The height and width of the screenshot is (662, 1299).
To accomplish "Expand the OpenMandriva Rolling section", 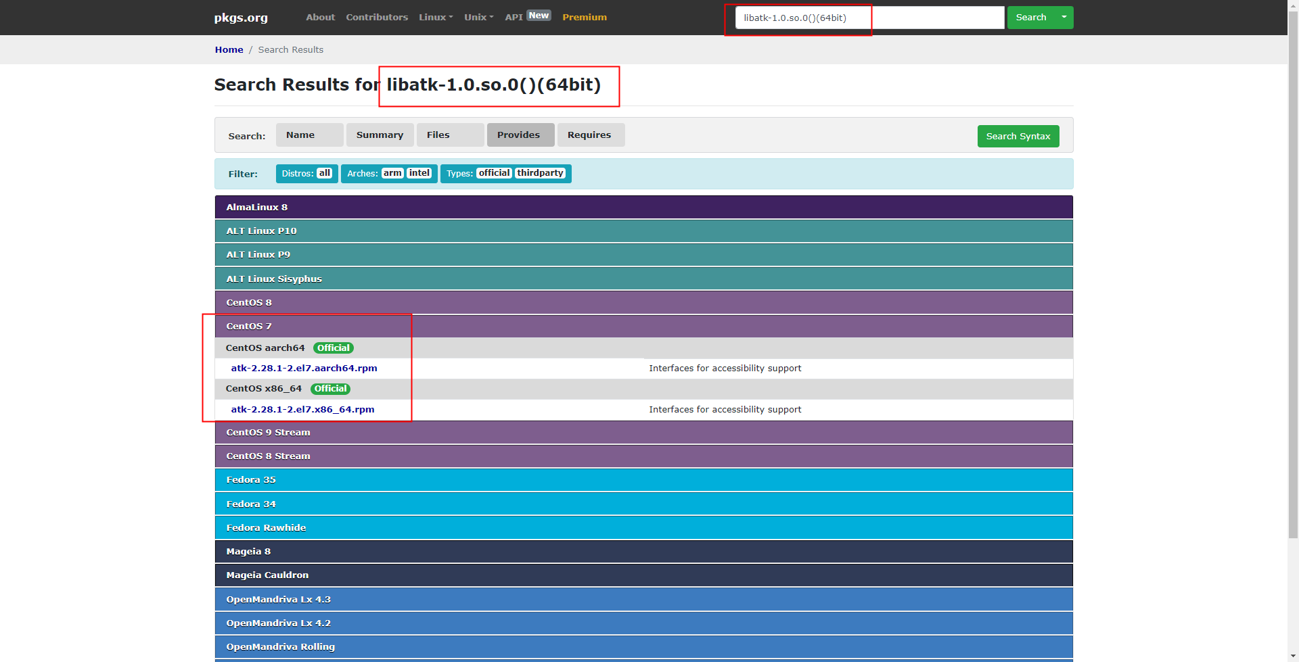I will pyautogui.click(x=643, y=646).
